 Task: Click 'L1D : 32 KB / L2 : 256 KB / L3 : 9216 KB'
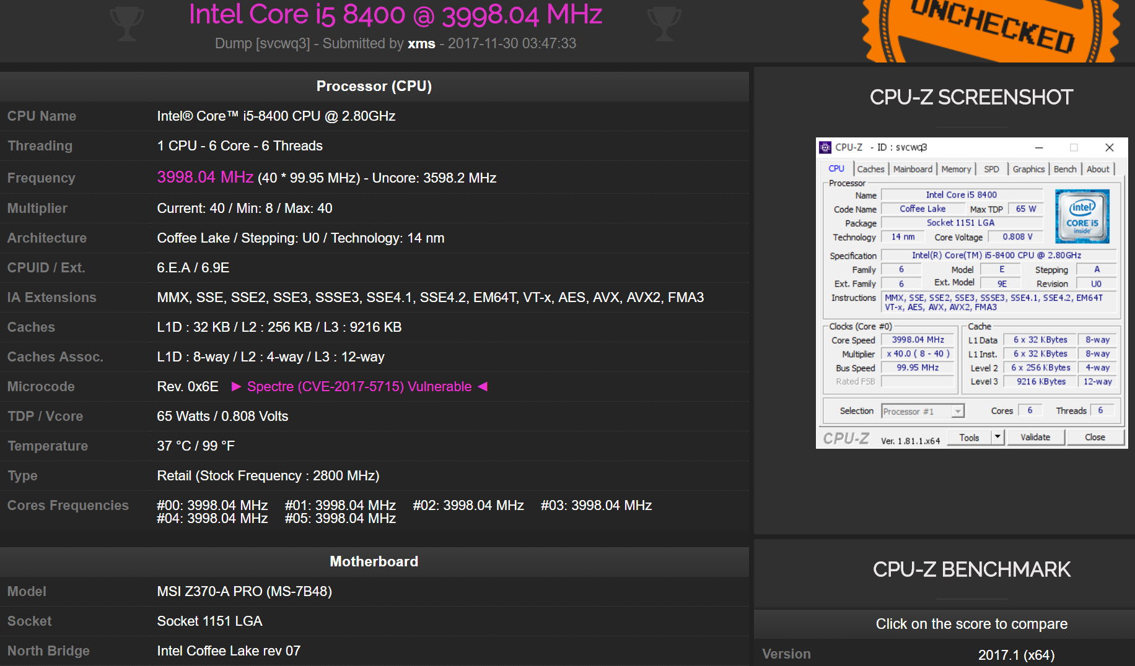279,327
